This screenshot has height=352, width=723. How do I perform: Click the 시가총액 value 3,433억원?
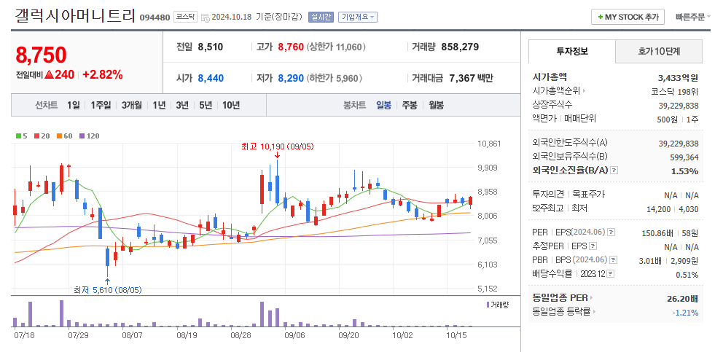(x=679, y=77)
